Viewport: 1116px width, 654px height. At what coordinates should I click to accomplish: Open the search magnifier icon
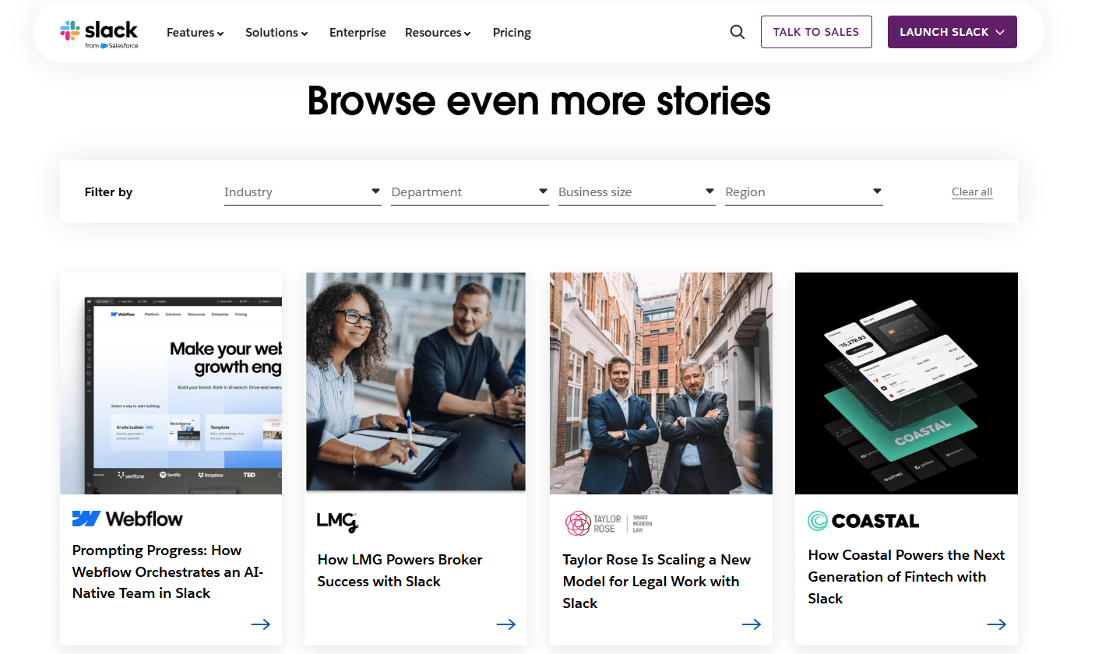(x=737, y=33)
